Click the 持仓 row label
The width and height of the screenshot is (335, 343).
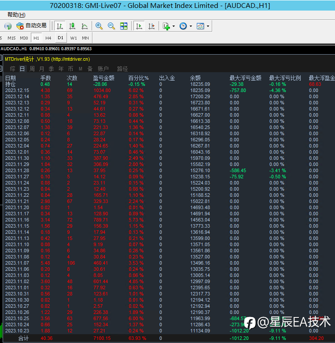tap(10, 84)
